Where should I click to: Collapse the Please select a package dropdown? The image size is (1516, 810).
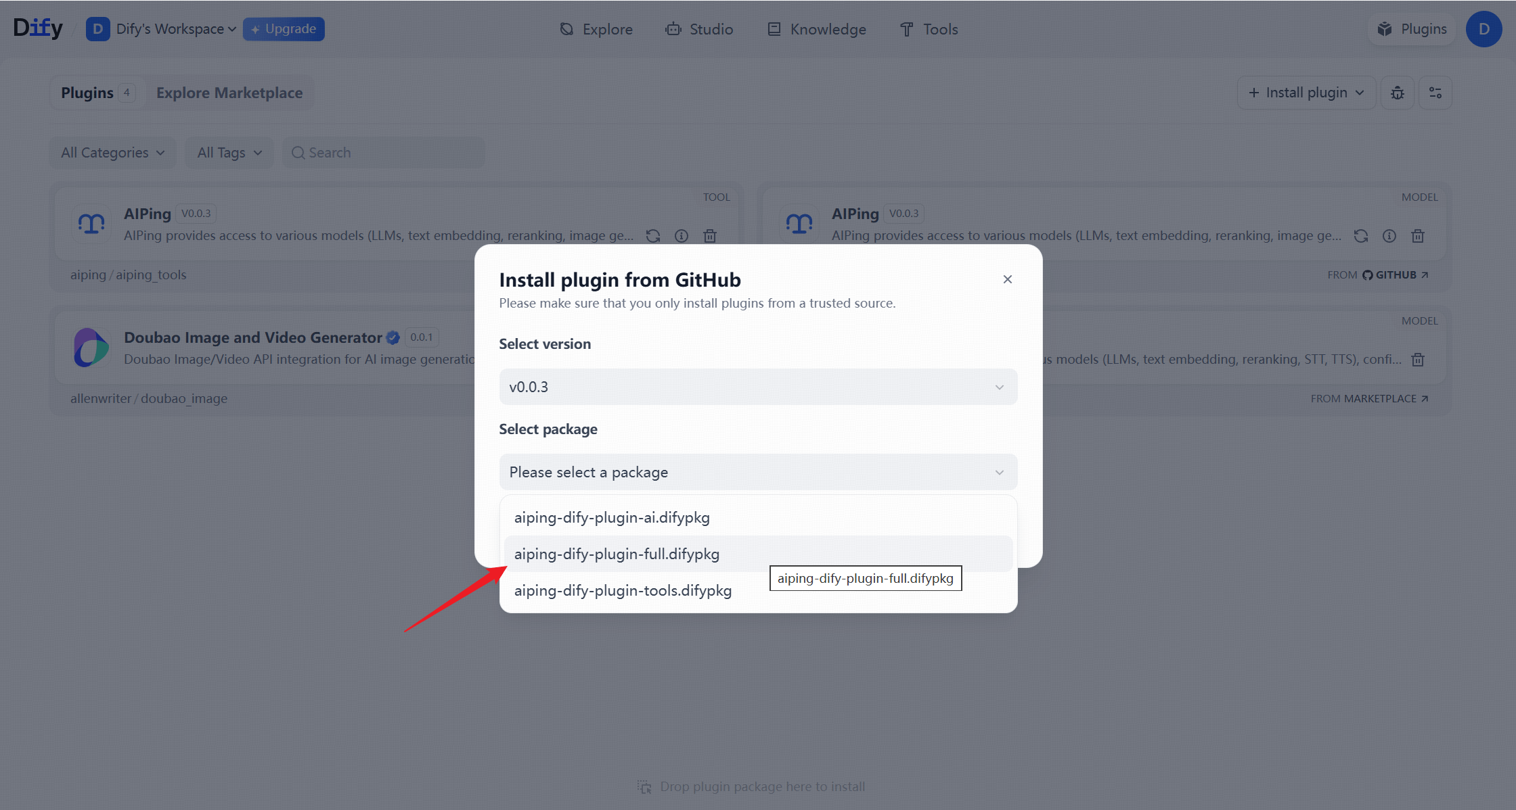click(758, 472)
